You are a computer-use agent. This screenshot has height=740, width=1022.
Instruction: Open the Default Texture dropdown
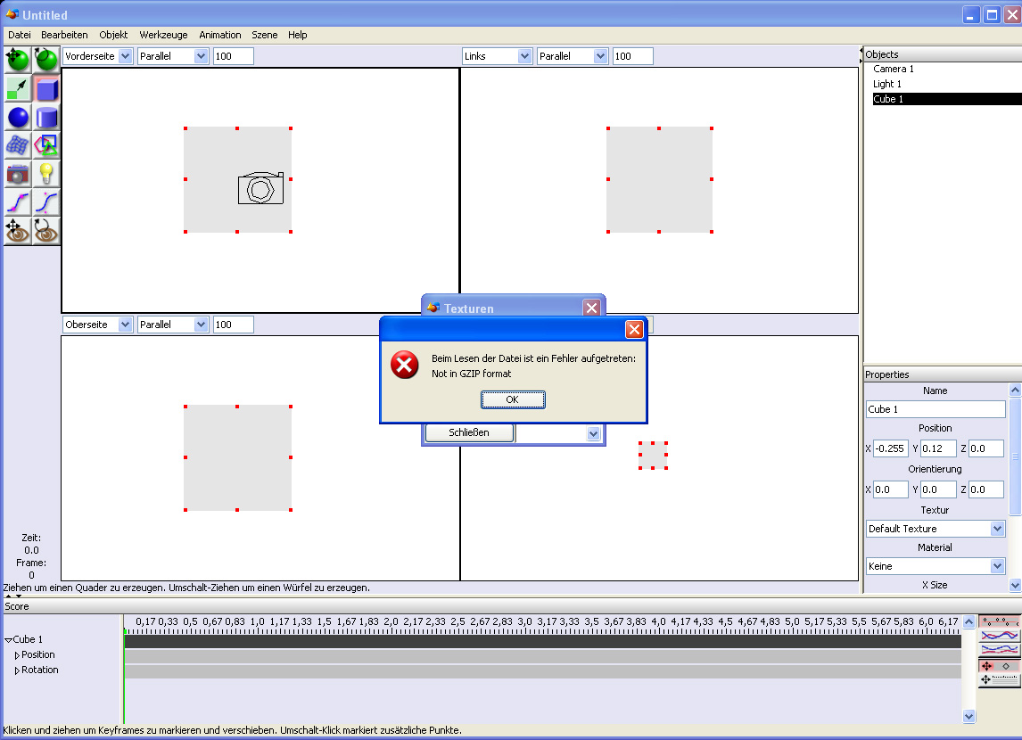point(997,529)
